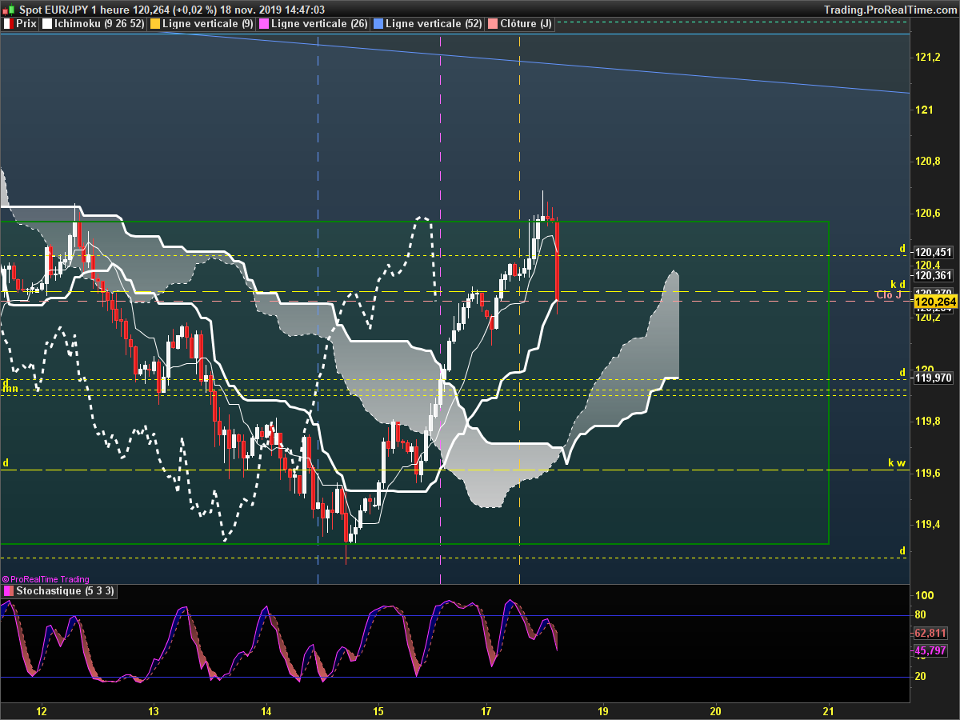This screenshot has width=960, height=720.
Task: Click the 119,6 price axis label
Action: coord(927,473)
